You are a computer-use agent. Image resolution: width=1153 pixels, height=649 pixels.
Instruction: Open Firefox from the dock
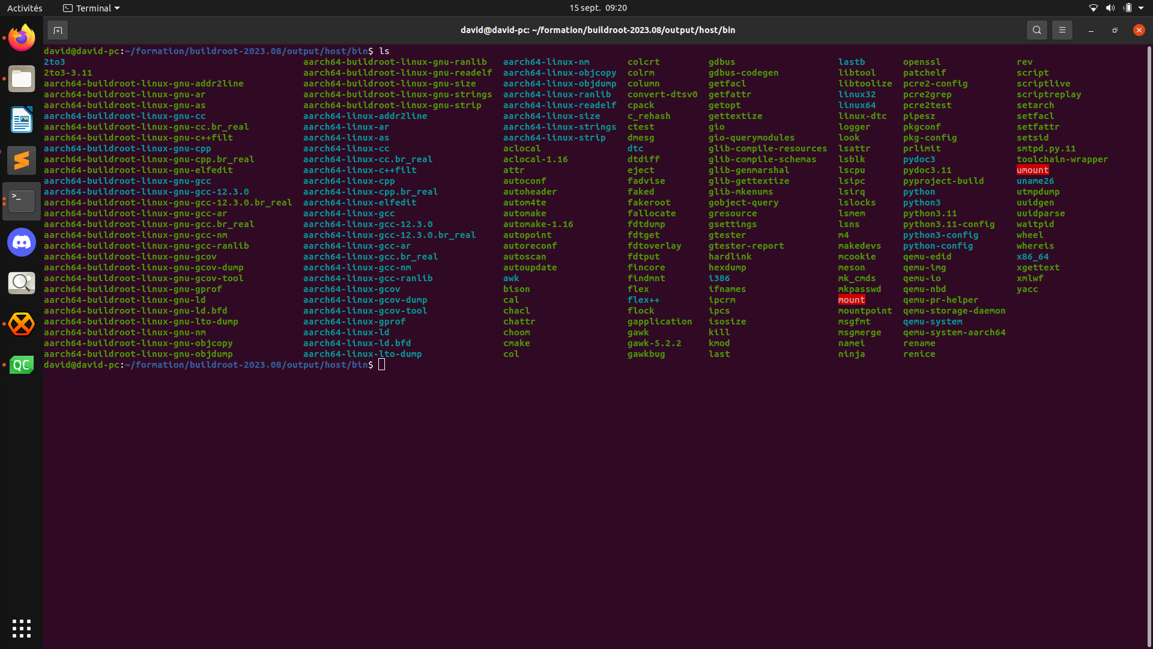(22, 38)
